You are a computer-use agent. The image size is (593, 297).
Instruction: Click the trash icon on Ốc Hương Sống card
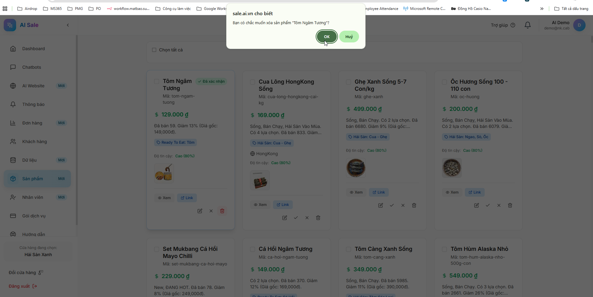(x=510, y=205)
